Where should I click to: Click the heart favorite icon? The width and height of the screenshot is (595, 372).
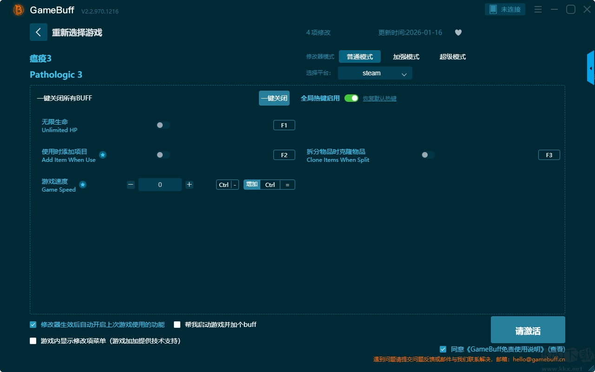[458, 33]
